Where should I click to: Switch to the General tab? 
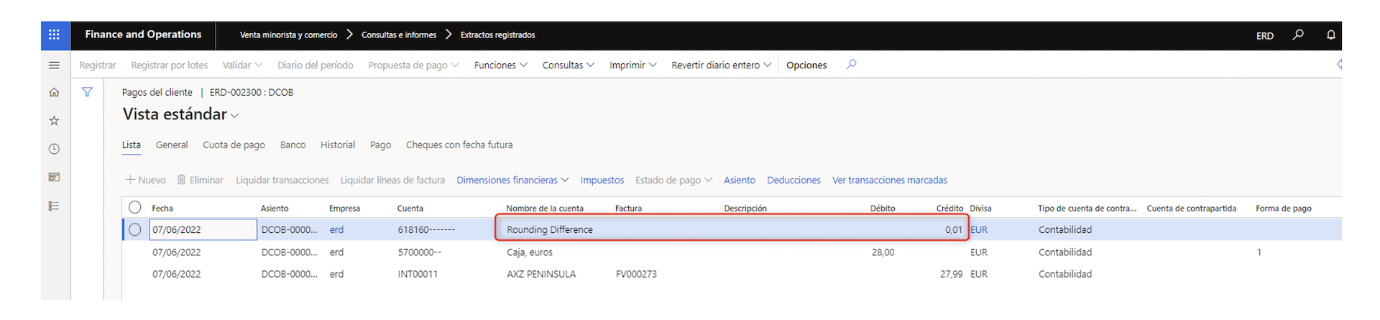(172, 145)
